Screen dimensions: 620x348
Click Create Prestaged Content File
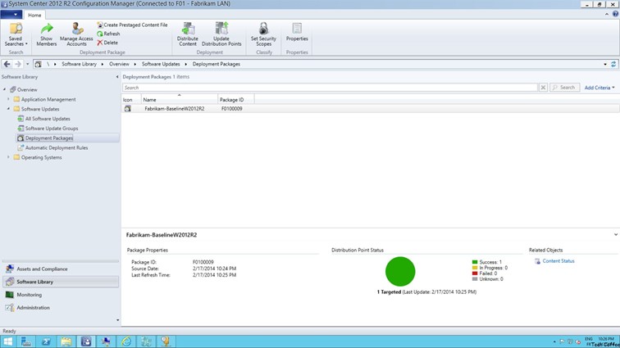pos(132,25)
